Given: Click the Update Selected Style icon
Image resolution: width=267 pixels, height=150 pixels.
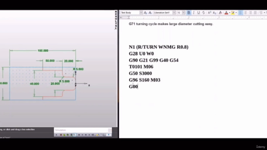Looking at the screenshot, I should (145, 12).
